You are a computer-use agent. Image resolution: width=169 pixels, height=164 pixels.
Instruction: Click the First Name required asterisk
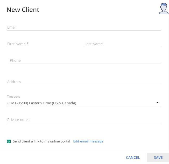(27, 44)
